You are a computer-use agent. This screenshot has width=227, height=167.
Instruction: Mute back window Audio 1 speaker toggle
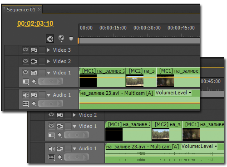pyautogui.click(x=52, y=148)
